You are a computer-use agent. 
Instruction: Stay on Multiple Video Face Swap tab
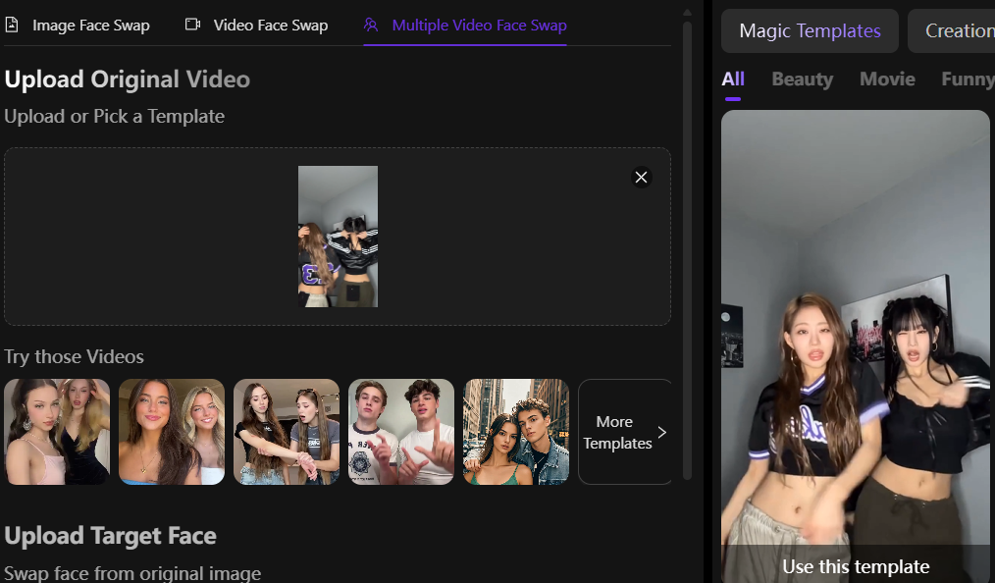pyautogui.click(x=464, y=25)
